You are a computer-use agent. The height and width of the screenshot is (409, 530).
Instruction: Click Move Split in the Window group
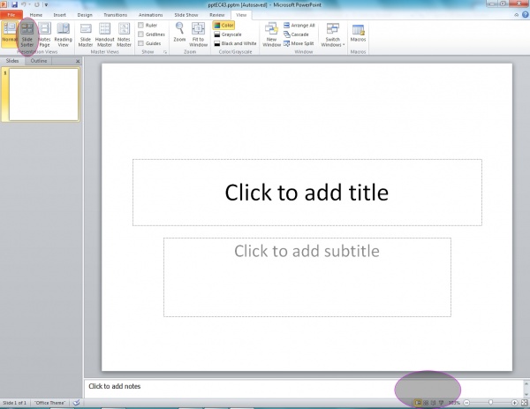[x=299, y=43]
